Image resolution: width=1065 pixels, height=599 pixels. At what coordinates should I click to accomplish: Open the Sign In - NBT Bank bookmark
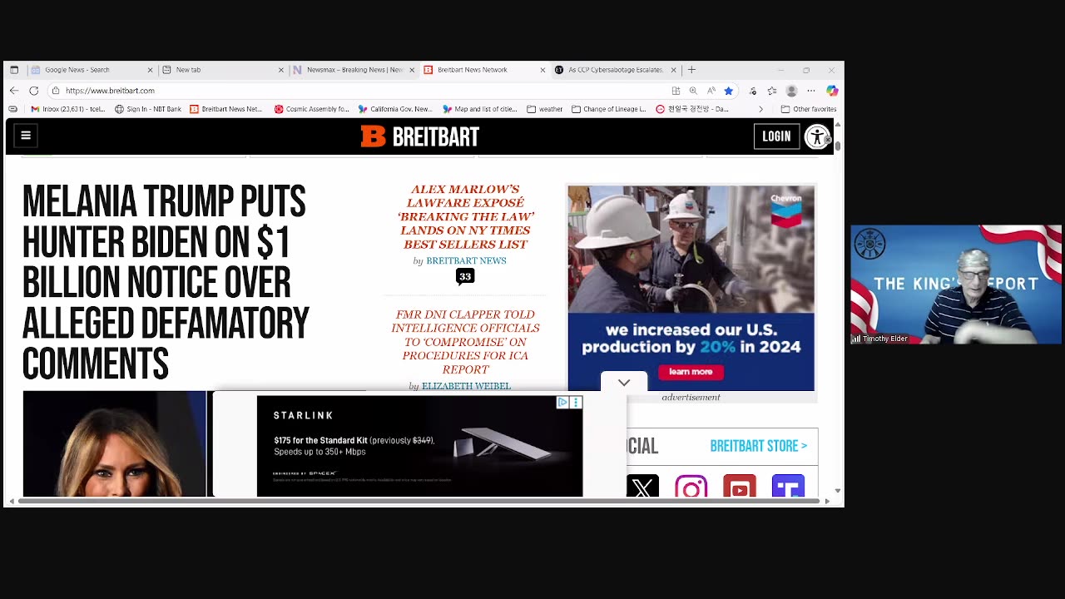click(148, 109)
